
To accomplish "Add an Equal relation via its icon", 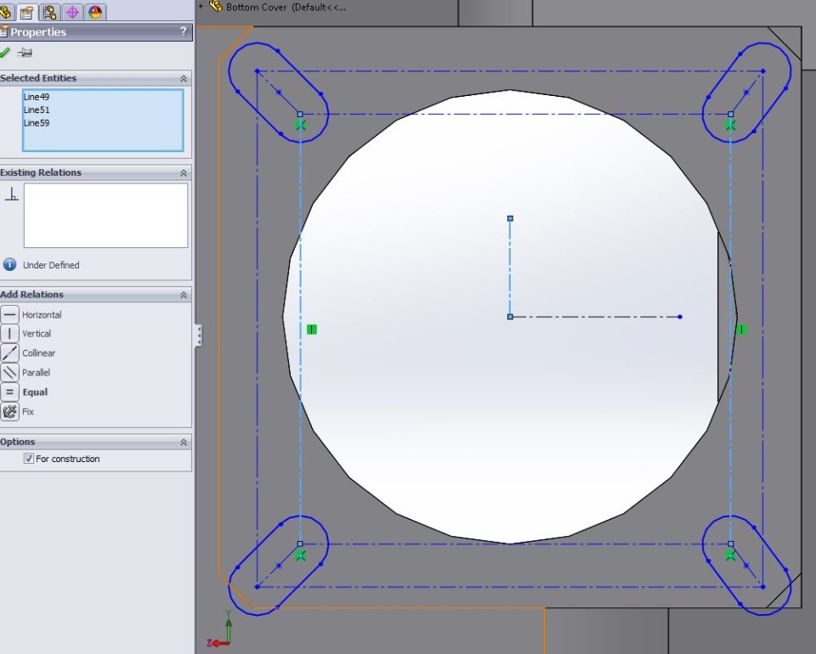I will click(9, 392).
